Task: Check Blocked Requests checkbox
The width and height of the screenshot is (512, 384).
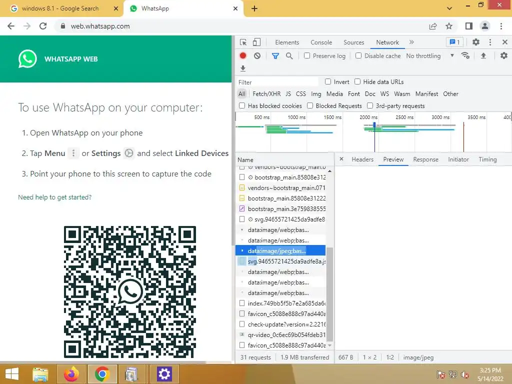Action: (x=310, y=105)
